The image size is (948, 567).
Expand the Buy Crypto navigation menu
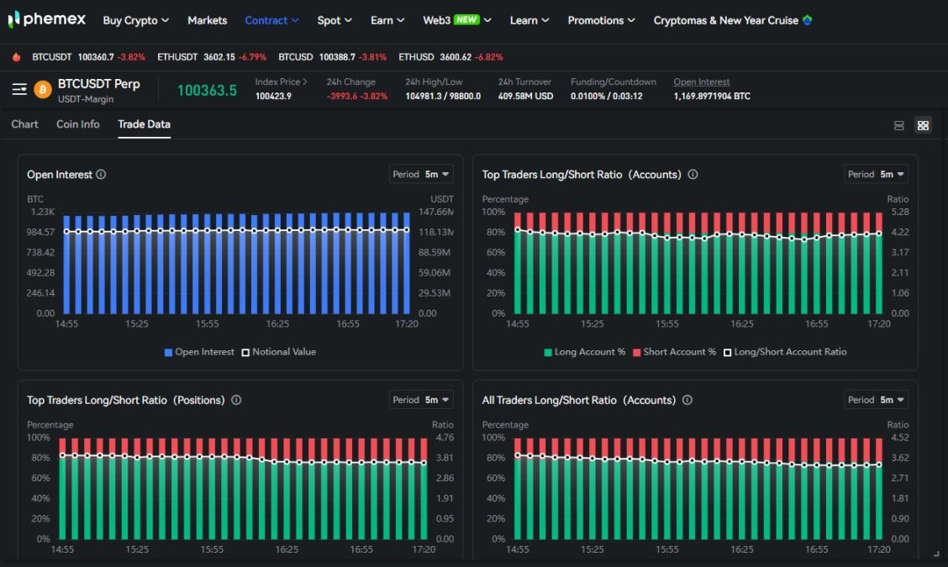[x=135, y=20]
